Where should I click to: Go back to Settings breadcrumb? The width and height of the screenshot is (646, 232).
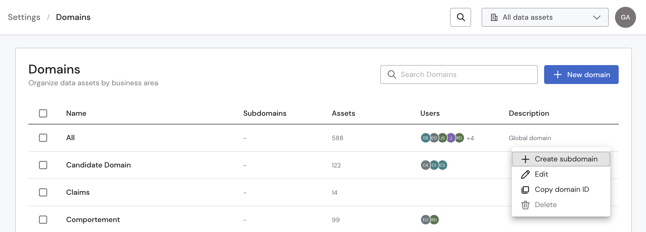tap(24, 17)
